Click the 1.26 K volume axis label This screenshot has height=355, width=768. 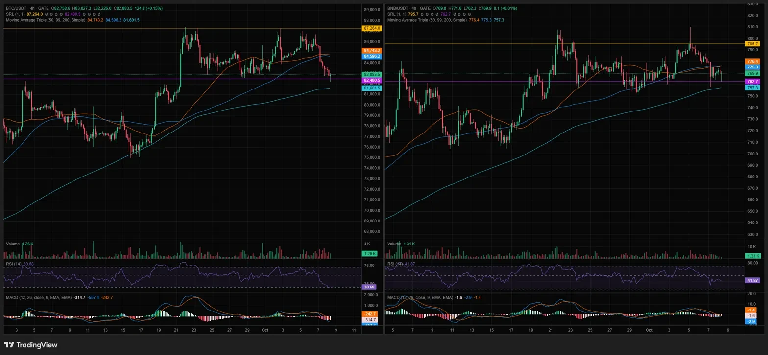[x=370, y=254]
